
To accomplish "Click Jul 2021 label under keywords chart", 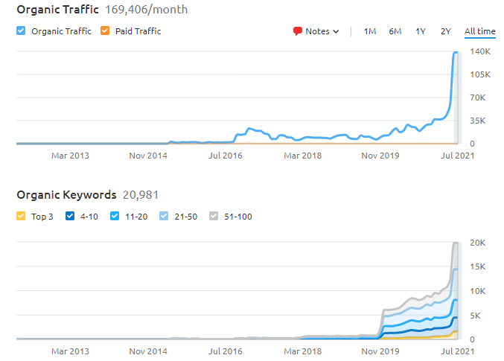I will pos(458,351).
